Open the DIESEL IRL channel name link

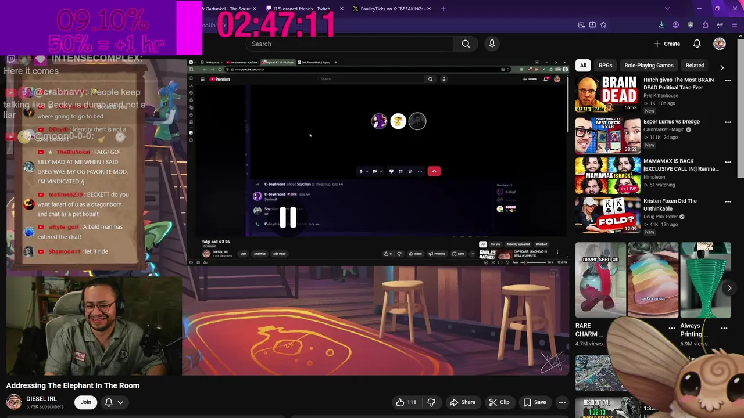click(41, 399)
